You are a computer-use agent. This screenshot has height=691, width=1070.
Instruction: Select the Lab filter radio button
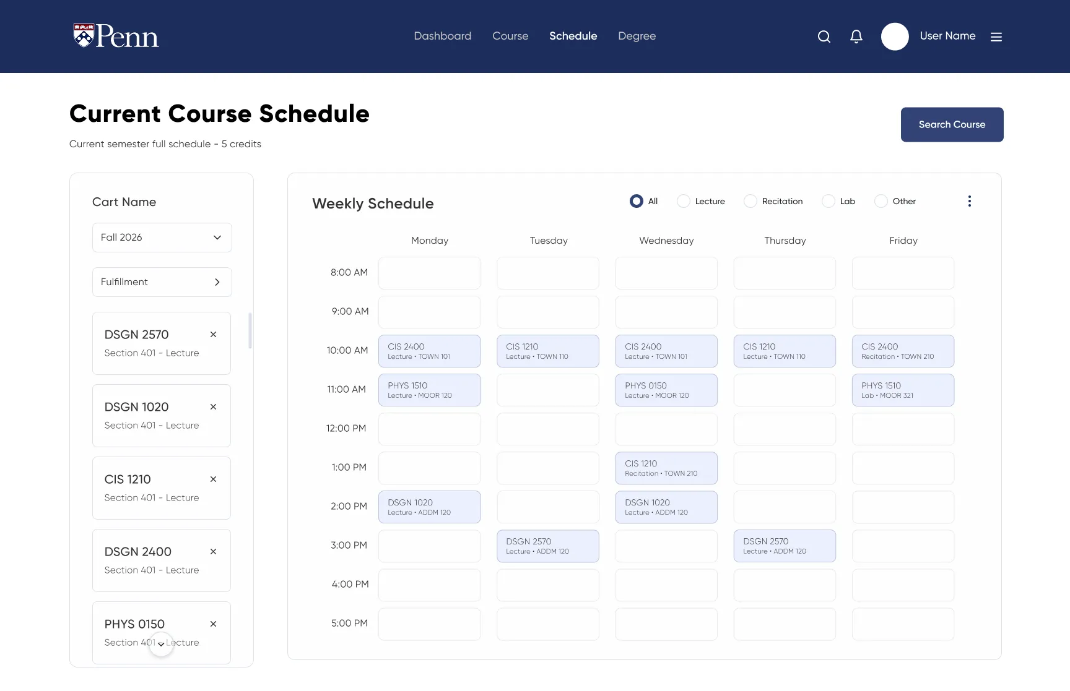[828, 201]
